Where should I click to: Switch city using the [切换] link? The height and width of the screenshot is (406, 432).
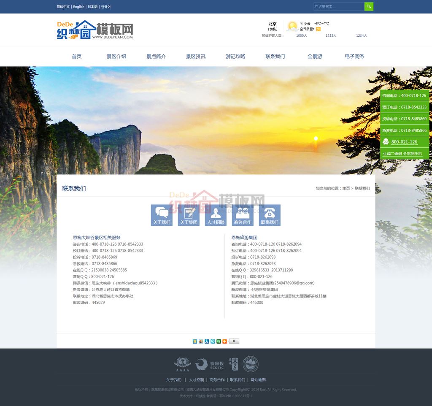(273, 29)
